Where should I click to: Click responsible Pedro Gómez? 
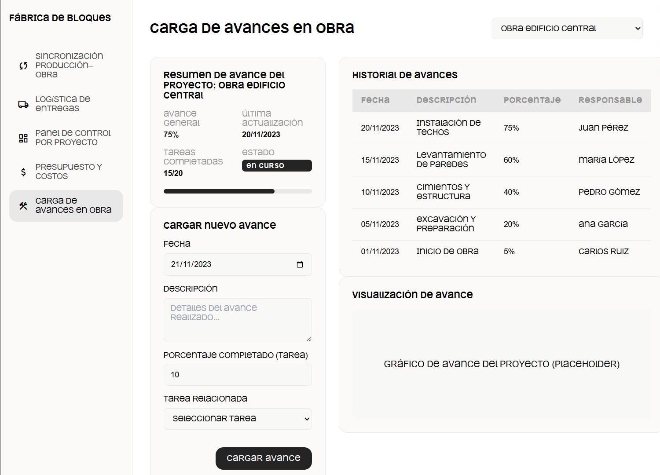pos(609,192)
